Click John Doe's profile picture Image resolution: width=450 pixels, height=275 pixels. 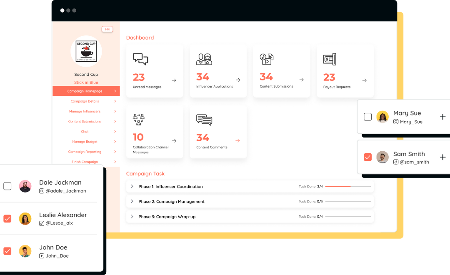pos(25,251)
